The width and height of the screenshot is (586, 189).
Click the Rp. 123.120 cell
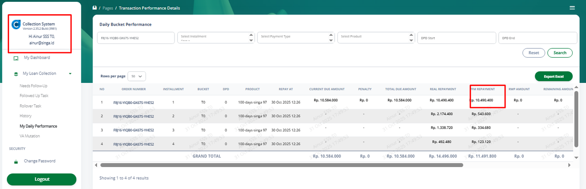coord(482,141)
